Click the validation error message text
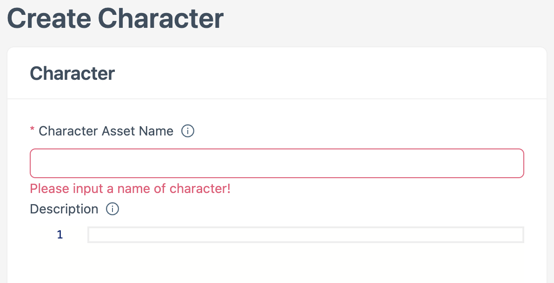The width and height of the screenshot is (554, 283). [130, 188]
